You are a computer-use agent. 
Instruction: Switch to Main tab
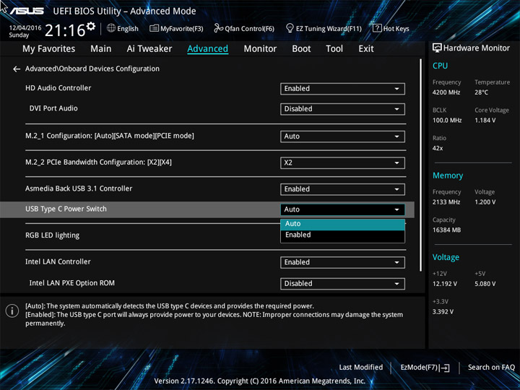(x=101, y=49)
